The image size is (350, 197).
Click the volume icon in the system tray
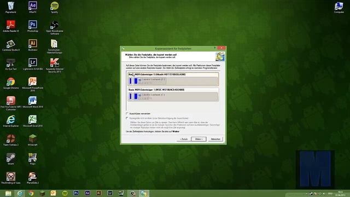(x=324, y=193)
